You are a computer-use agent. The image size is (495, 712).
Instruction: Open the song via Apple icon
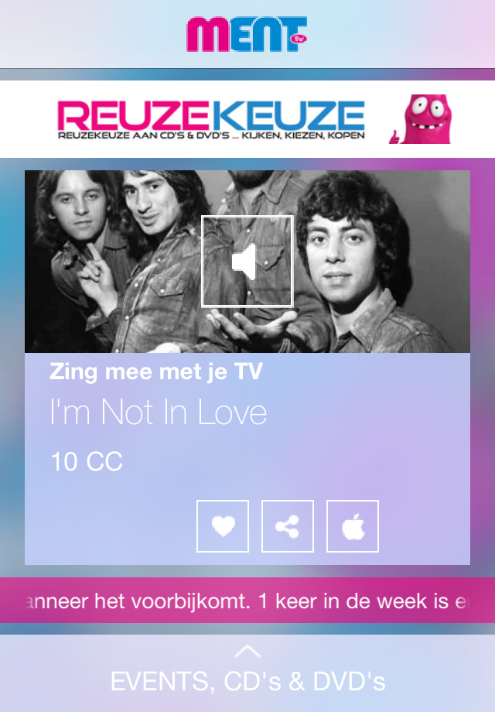click(x=353, y=526)
